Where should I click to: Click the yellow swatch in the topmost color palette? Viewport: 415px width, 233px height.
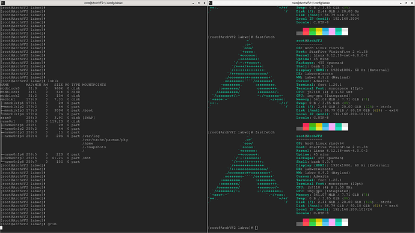coord(319,31)
